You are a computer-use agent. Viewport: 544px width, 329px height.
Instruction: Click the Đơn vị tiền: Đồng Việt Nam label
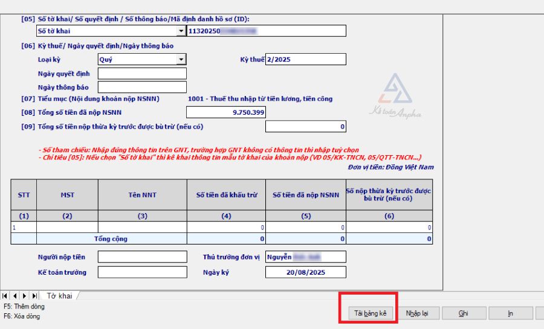[390, 167]
